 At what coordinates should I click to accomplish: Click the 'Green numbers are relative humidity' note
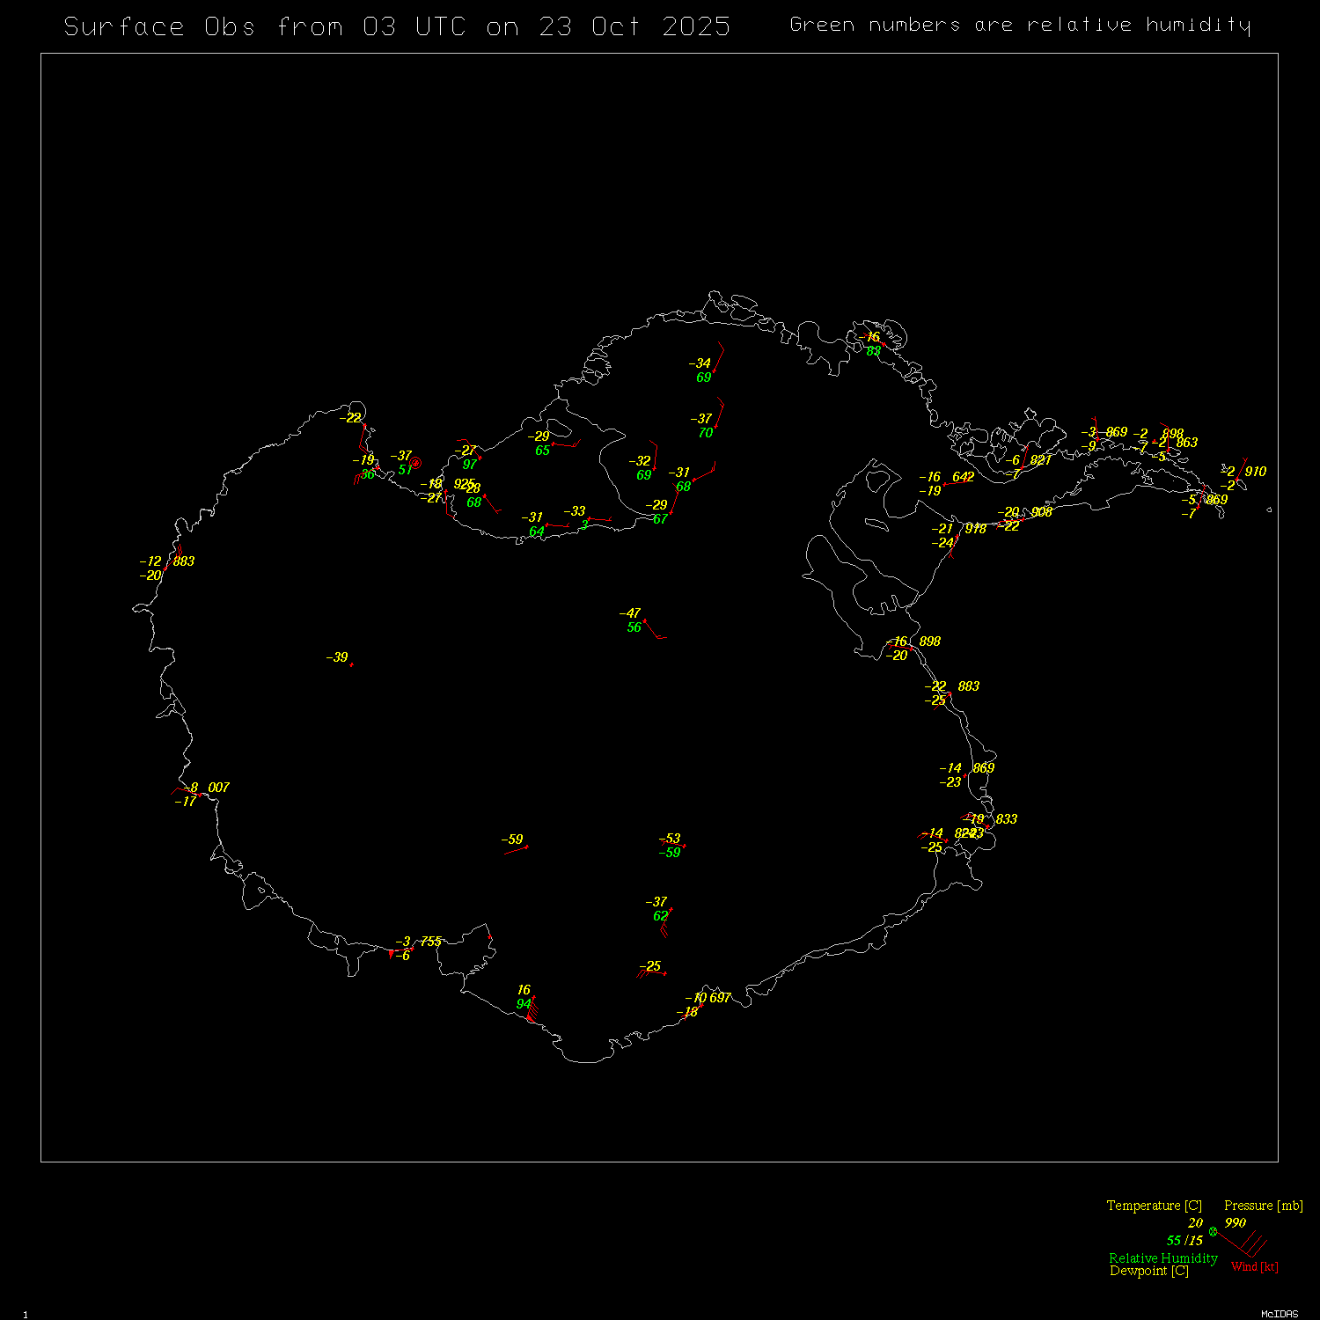coord(1019,25)
